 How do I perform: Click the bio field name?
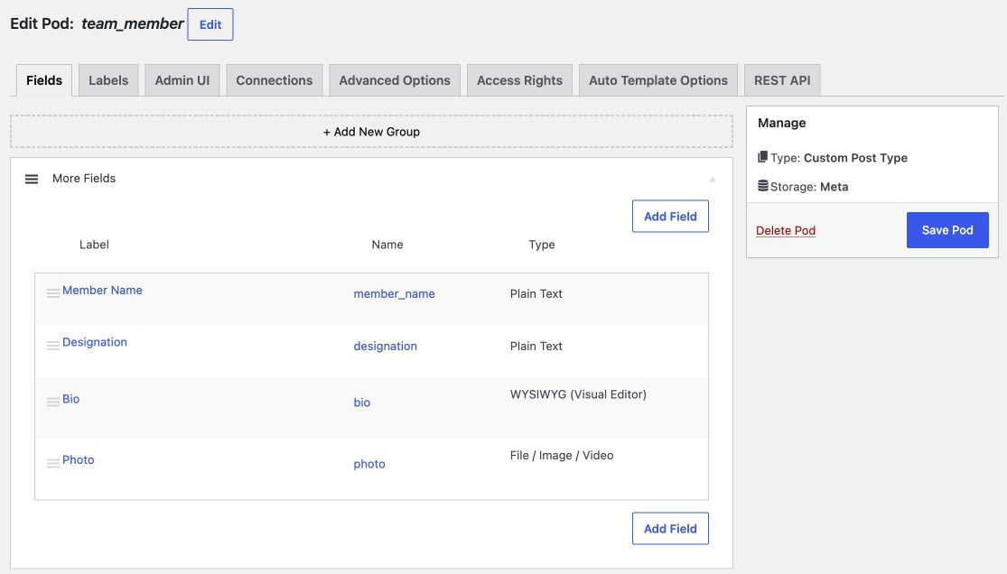(x=361, y=403)
